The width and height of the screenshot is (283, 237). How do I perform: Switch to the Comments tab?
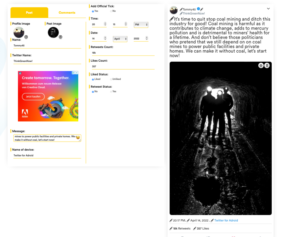click(x=67, y=13)
